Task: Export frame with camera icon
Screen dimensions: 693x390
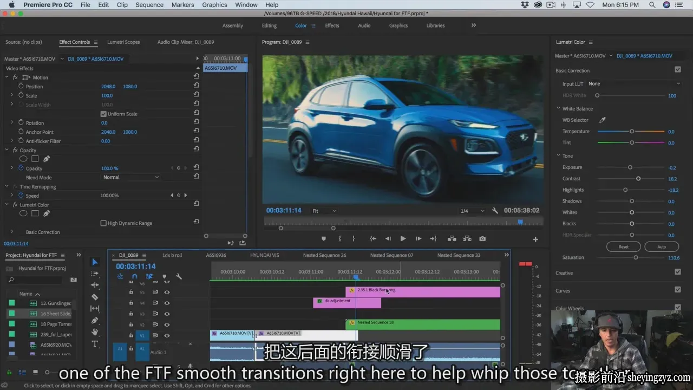Action: (x=482, y=239)
